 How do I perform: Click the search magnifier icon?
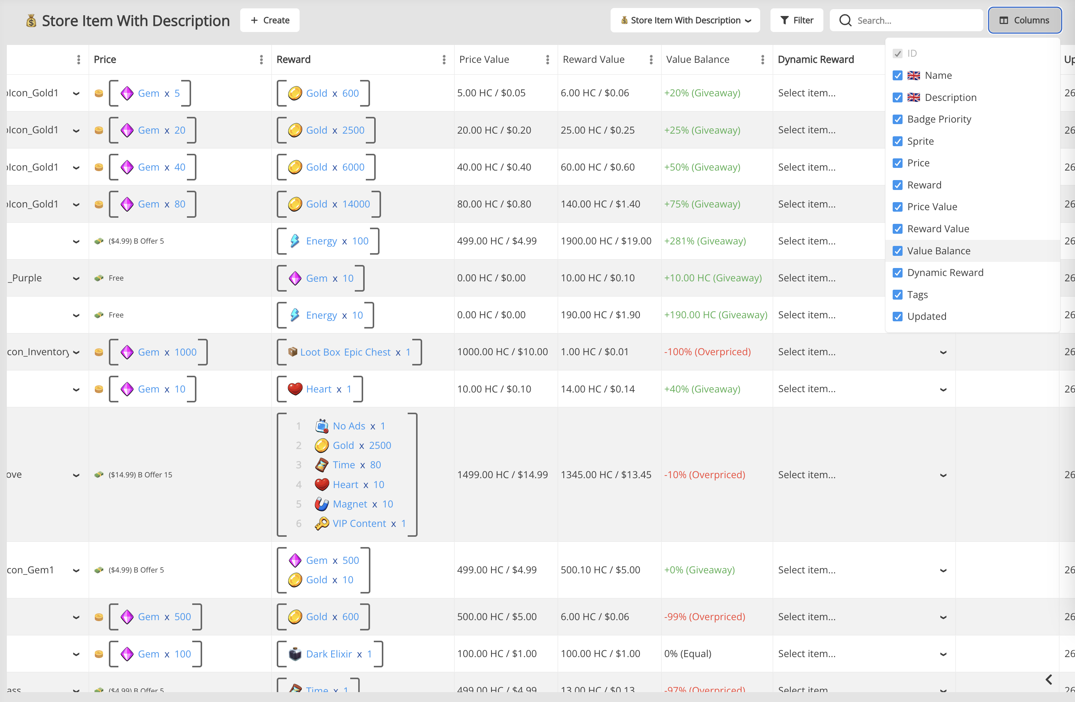pos(845,20)
